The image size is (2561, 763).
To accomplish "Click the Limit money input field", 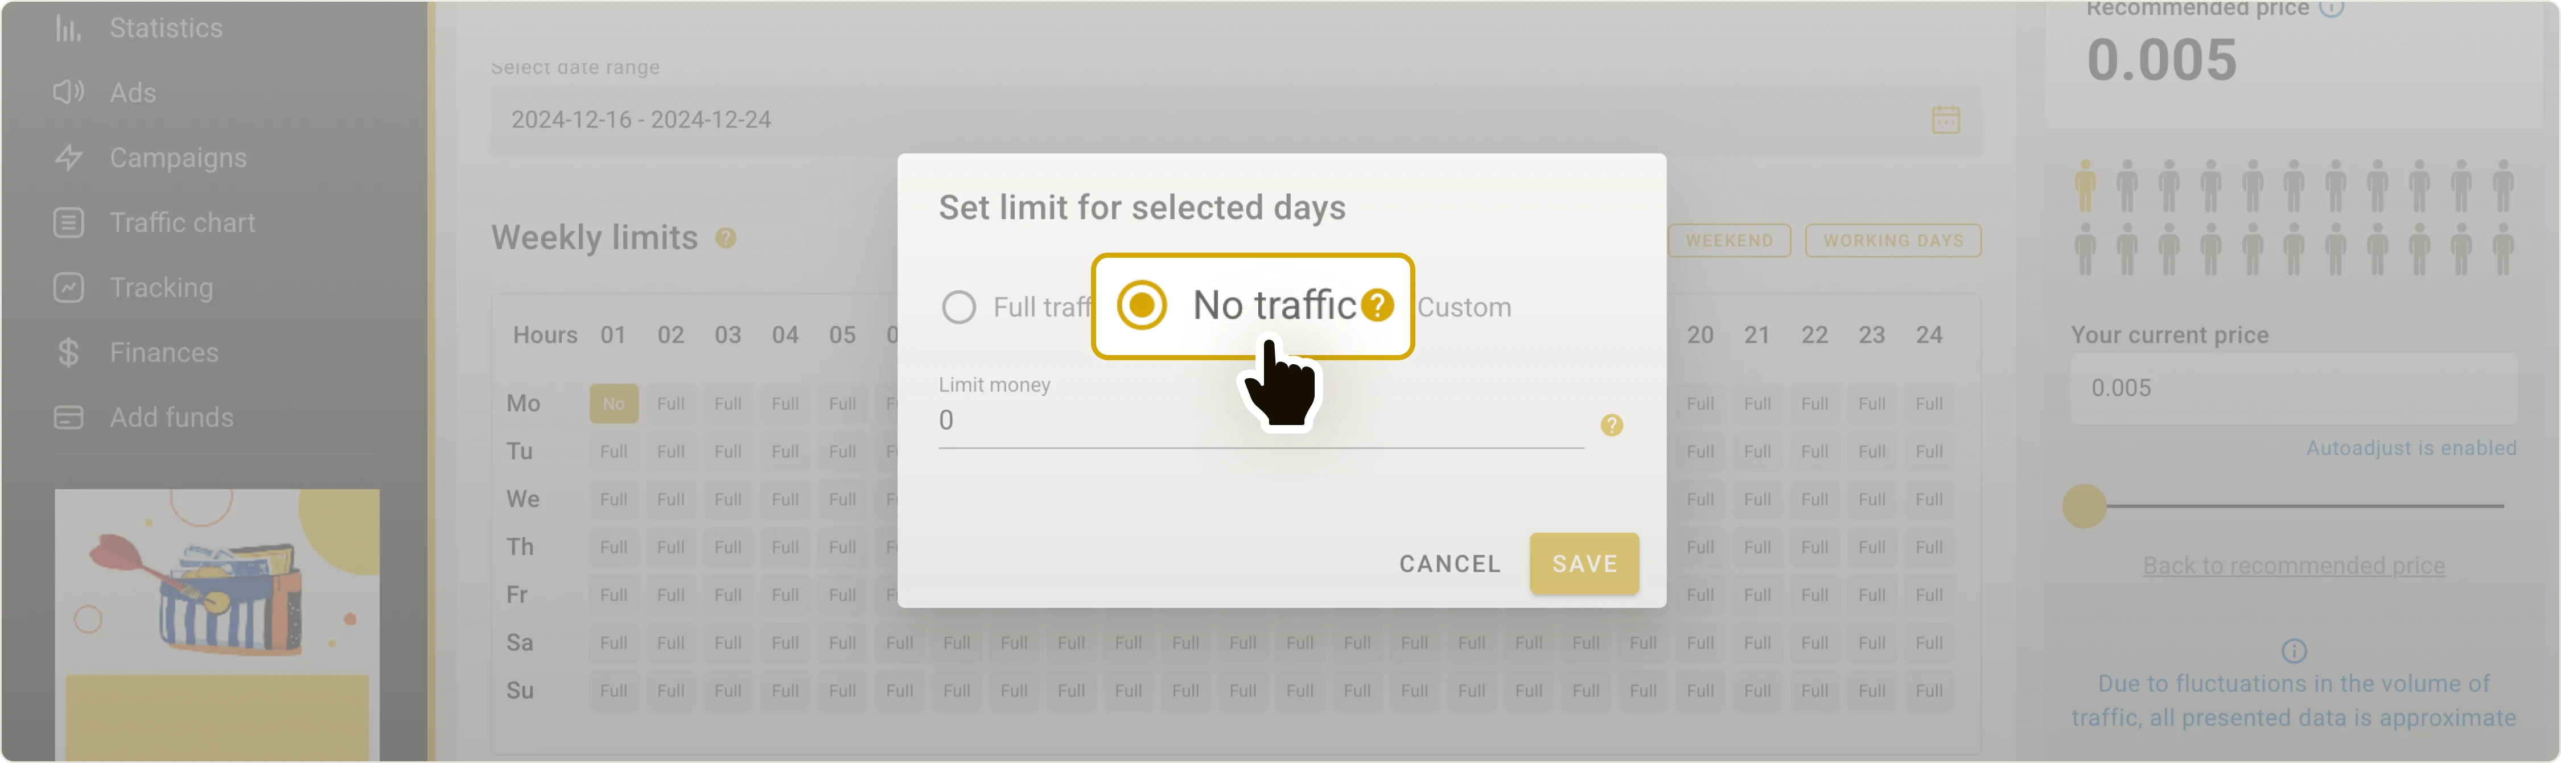I will click(x=1259, y=421).
